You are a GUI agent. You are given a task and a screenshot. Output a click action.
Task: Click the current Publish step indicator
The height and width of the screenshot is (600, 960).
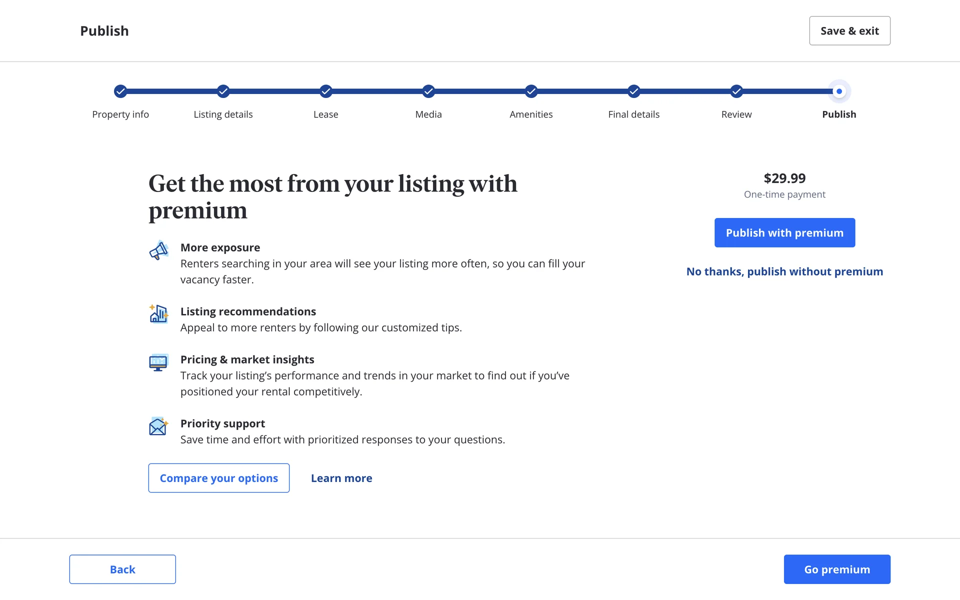tap(839, 91)
